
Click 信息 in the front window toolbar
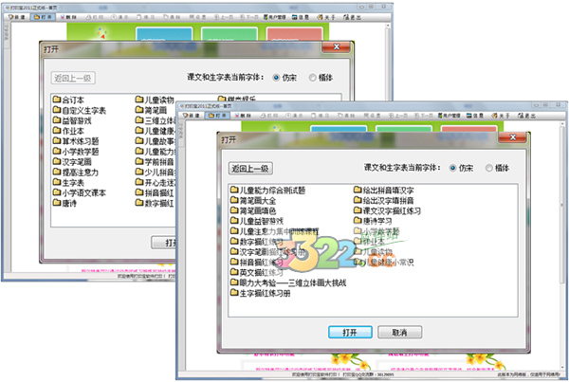[475, 116]
